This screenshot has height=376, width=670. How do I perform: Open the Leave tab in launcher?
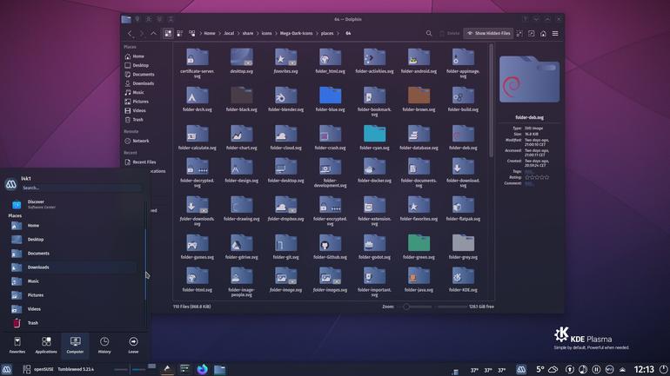[133, 345]
